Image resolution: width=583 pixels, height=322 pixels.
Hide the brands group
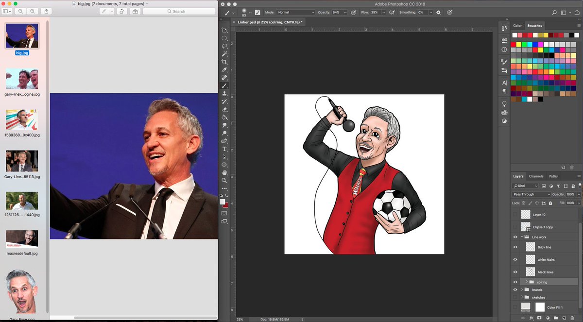pos(515,289)
